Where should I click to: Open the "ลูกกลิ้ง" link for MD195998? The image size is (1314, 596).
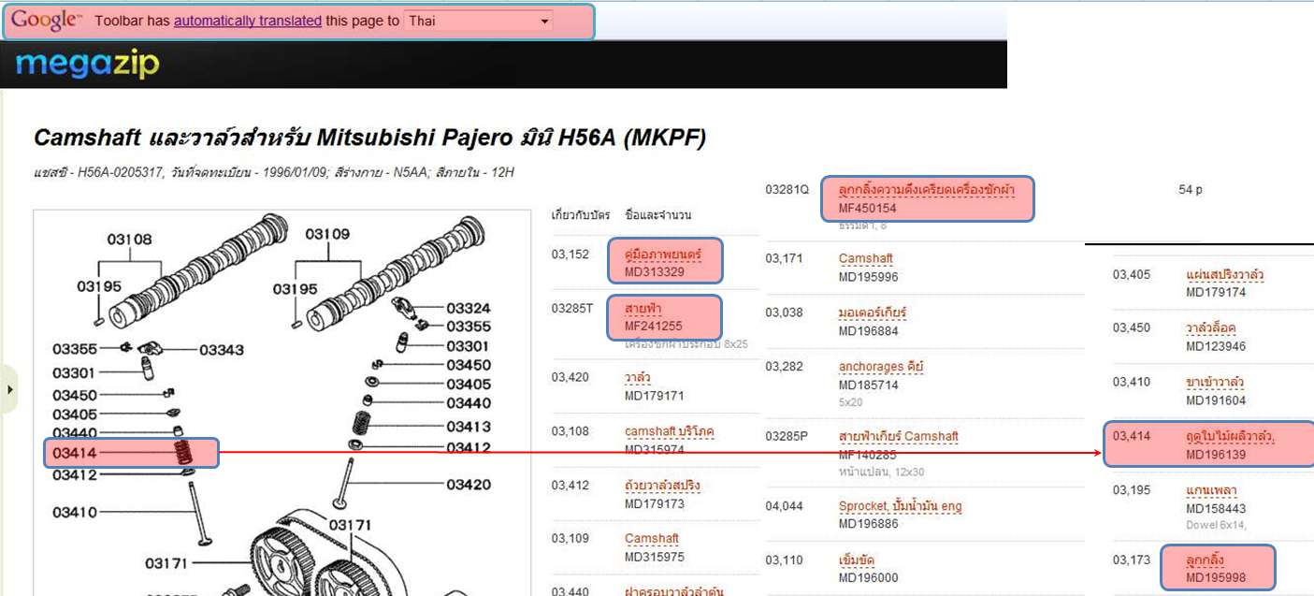(1205, 560)
